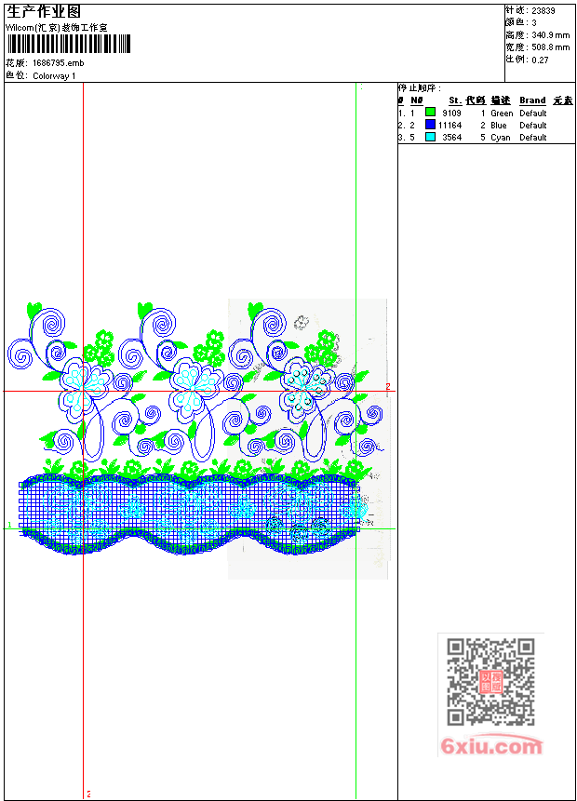577x801 pixels.
Task: Click Default brand in the Green row
Action: tap(533, 113)
